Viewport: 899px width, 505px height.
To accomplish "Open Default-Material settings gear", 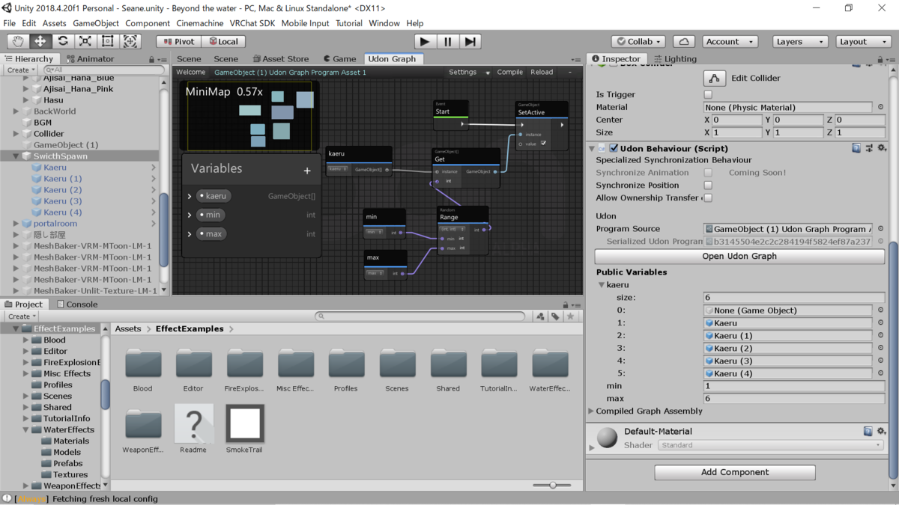I will coord(882,431).
